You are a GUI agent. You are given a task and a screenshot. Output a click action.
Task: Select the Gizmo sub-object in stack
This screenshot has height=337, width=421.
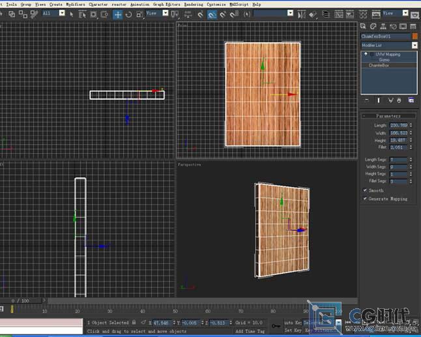pos(385,59)
